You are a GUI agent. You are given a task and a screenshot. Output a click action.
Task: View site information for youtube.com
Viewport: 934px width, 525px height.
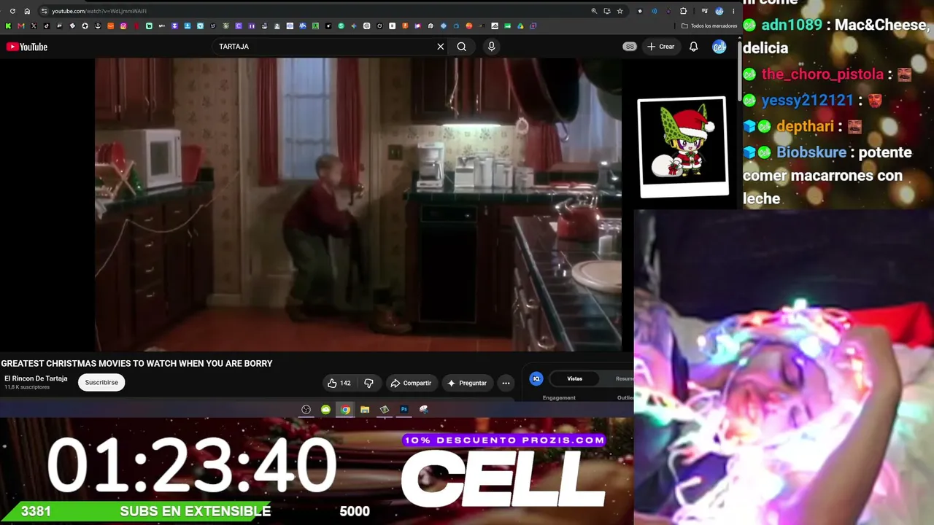coord(45,11)
